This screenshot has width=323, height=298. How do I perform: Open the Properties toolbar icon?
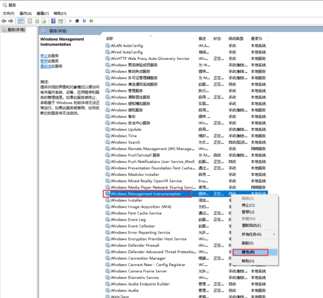click(30, 21)
